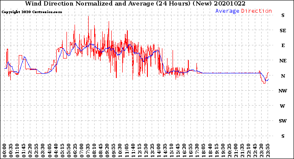Click the 22:45 time axis label

(255, 151)
